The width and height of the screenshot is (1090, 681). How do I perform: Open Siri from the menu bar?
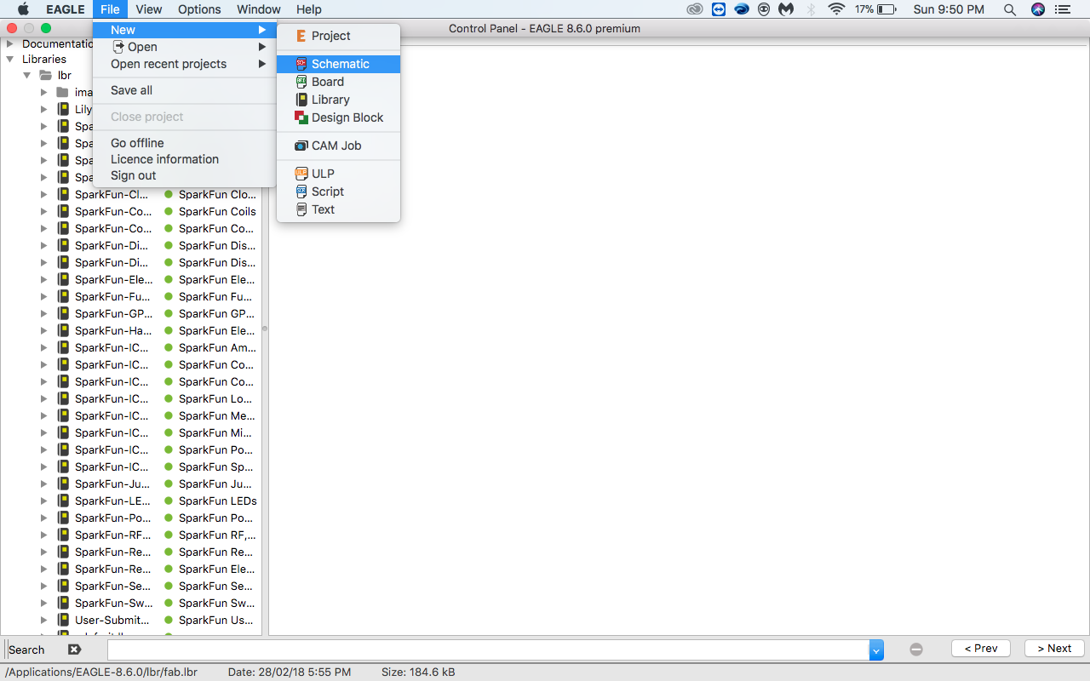[1037, 9]
